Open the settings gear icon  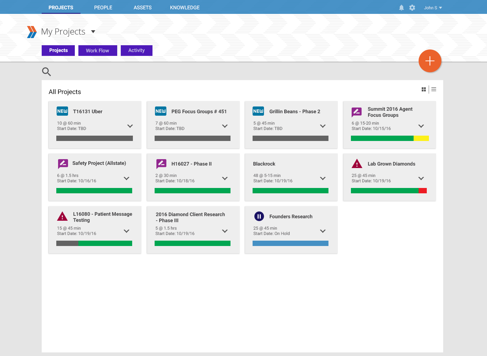tap(412, 7)
